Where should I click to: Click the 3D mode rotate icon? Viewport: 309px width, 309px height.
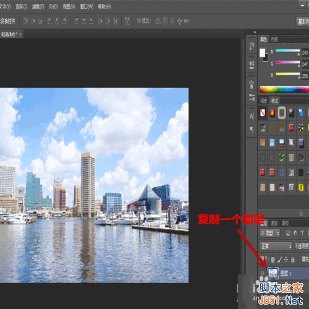pos(158,21)
